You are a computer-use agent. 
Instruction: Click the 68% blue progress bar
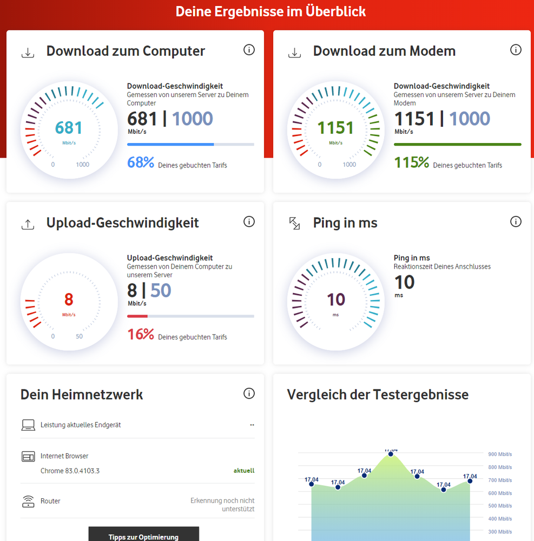coord(190,144)
